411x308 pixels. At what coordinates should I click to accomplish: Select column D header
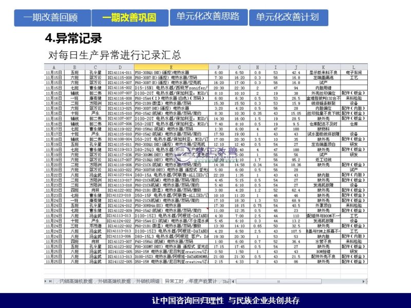[119, 67]
